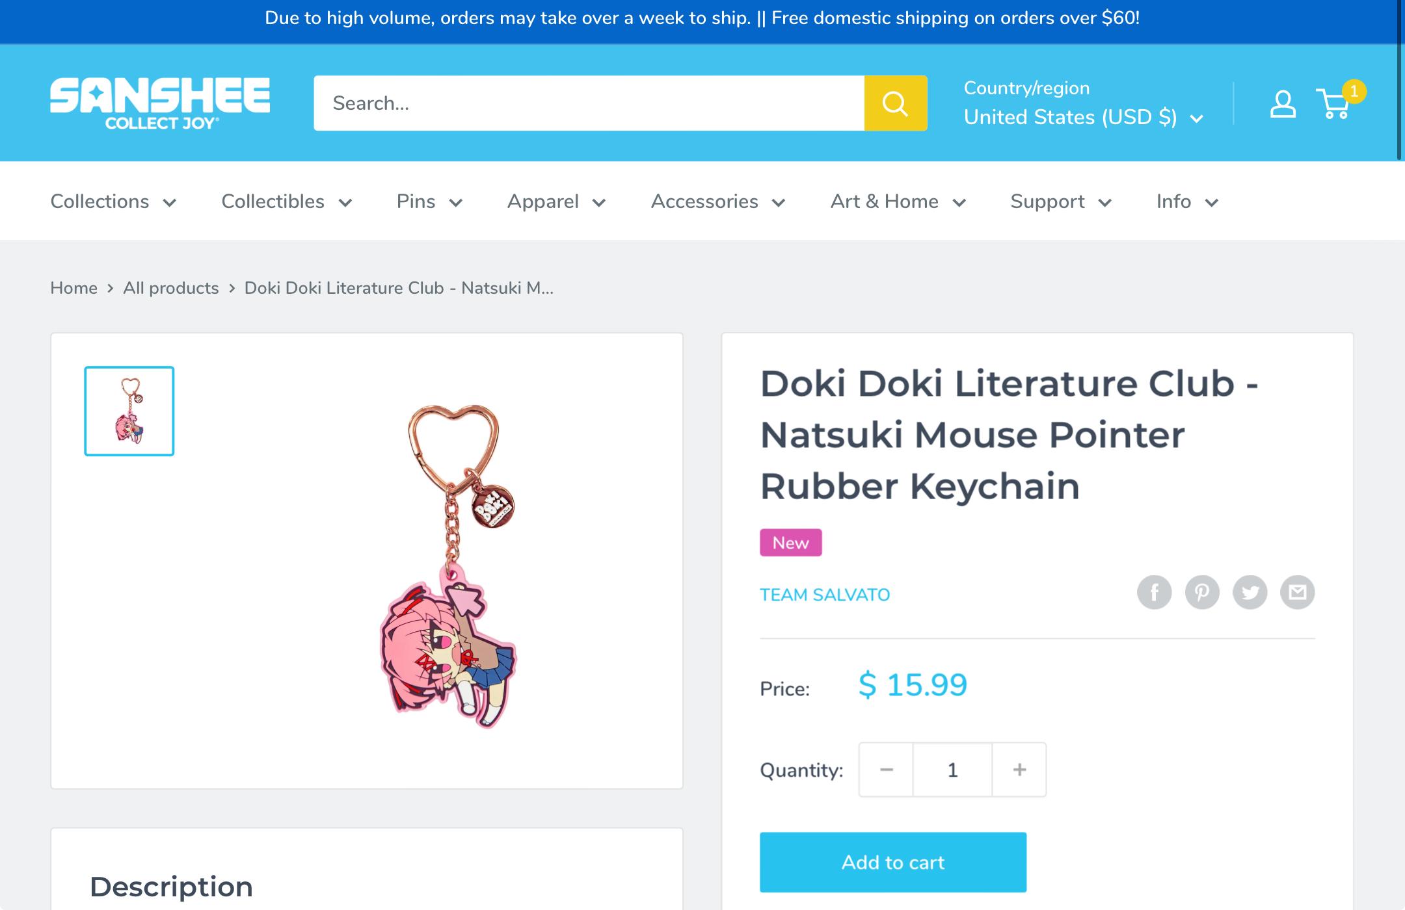Share the keychain on Pinterest
This screenshot has width=1405, height=910.
point(1203,592)
